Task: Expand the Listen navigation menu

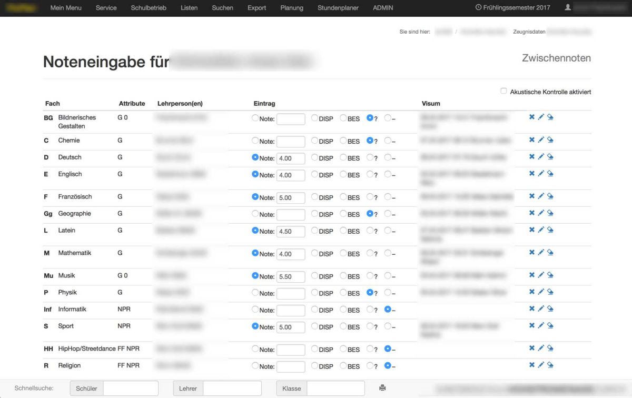Action: pos(189,8)
